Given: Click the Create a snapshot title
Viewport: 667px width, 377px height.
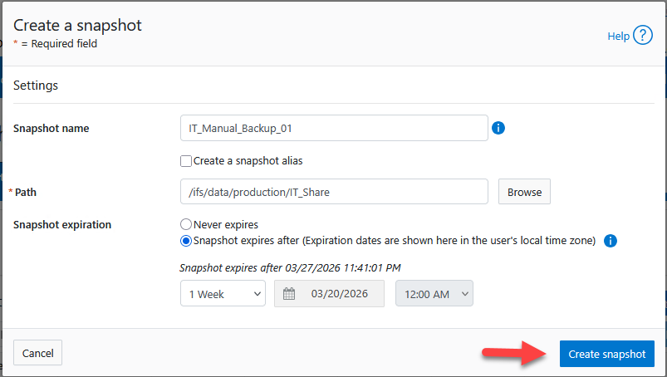Looking at the screenshot, I should (x=77, y=26).
